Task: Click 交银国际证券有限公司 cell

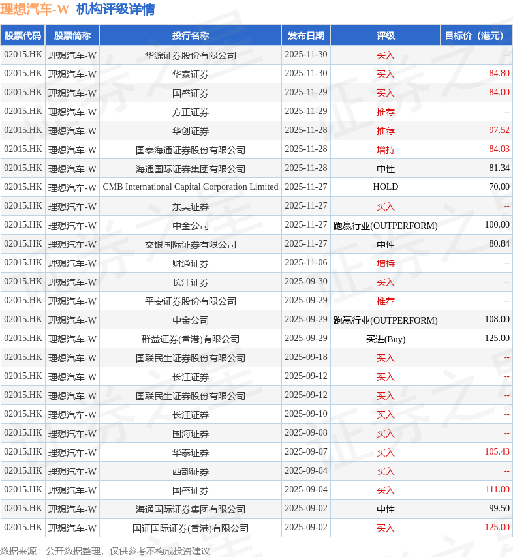Action: click(190, 245)
